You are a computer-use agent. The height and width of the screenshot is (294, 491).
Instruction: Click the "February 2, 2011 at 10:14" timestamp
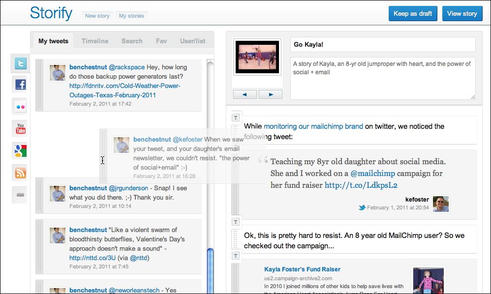click(x=100, y=206)
